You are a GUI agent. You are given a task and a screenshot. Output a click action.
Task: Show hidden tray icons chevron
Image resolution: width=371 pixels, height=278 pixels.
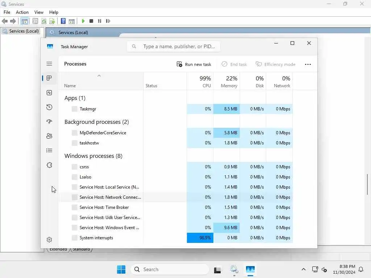[304, 269]
